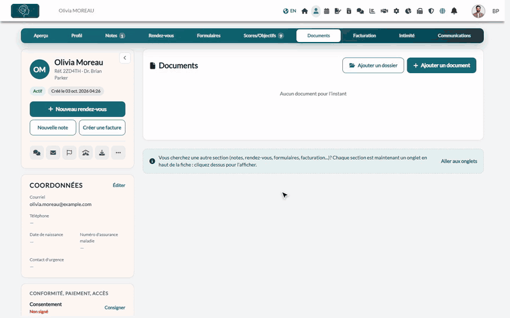Open the Facturation tab
The image size is (510, 318).
pos(364,36)
